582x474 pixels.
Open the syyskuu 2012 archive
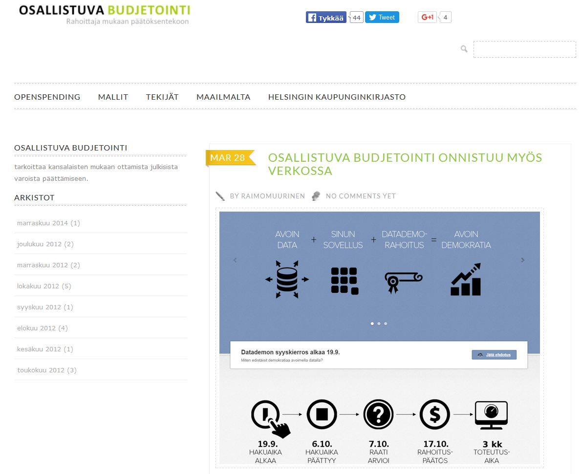pyautogui.click(x=45, y=307)
